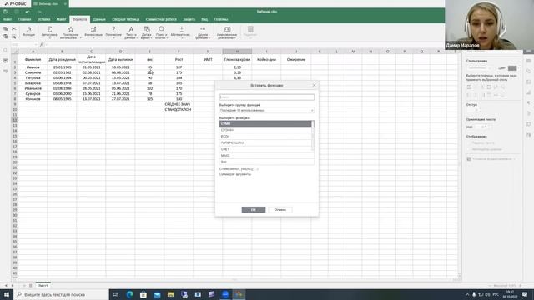This screenshot has width=534, height=300.
Task: Open the Pivot table (Сводная таблица) tab
Action: 126,19
